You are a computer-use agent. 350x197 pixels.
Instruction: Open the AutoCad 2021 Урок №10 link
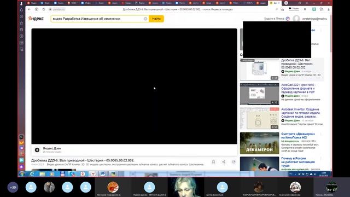click(298, 89)
